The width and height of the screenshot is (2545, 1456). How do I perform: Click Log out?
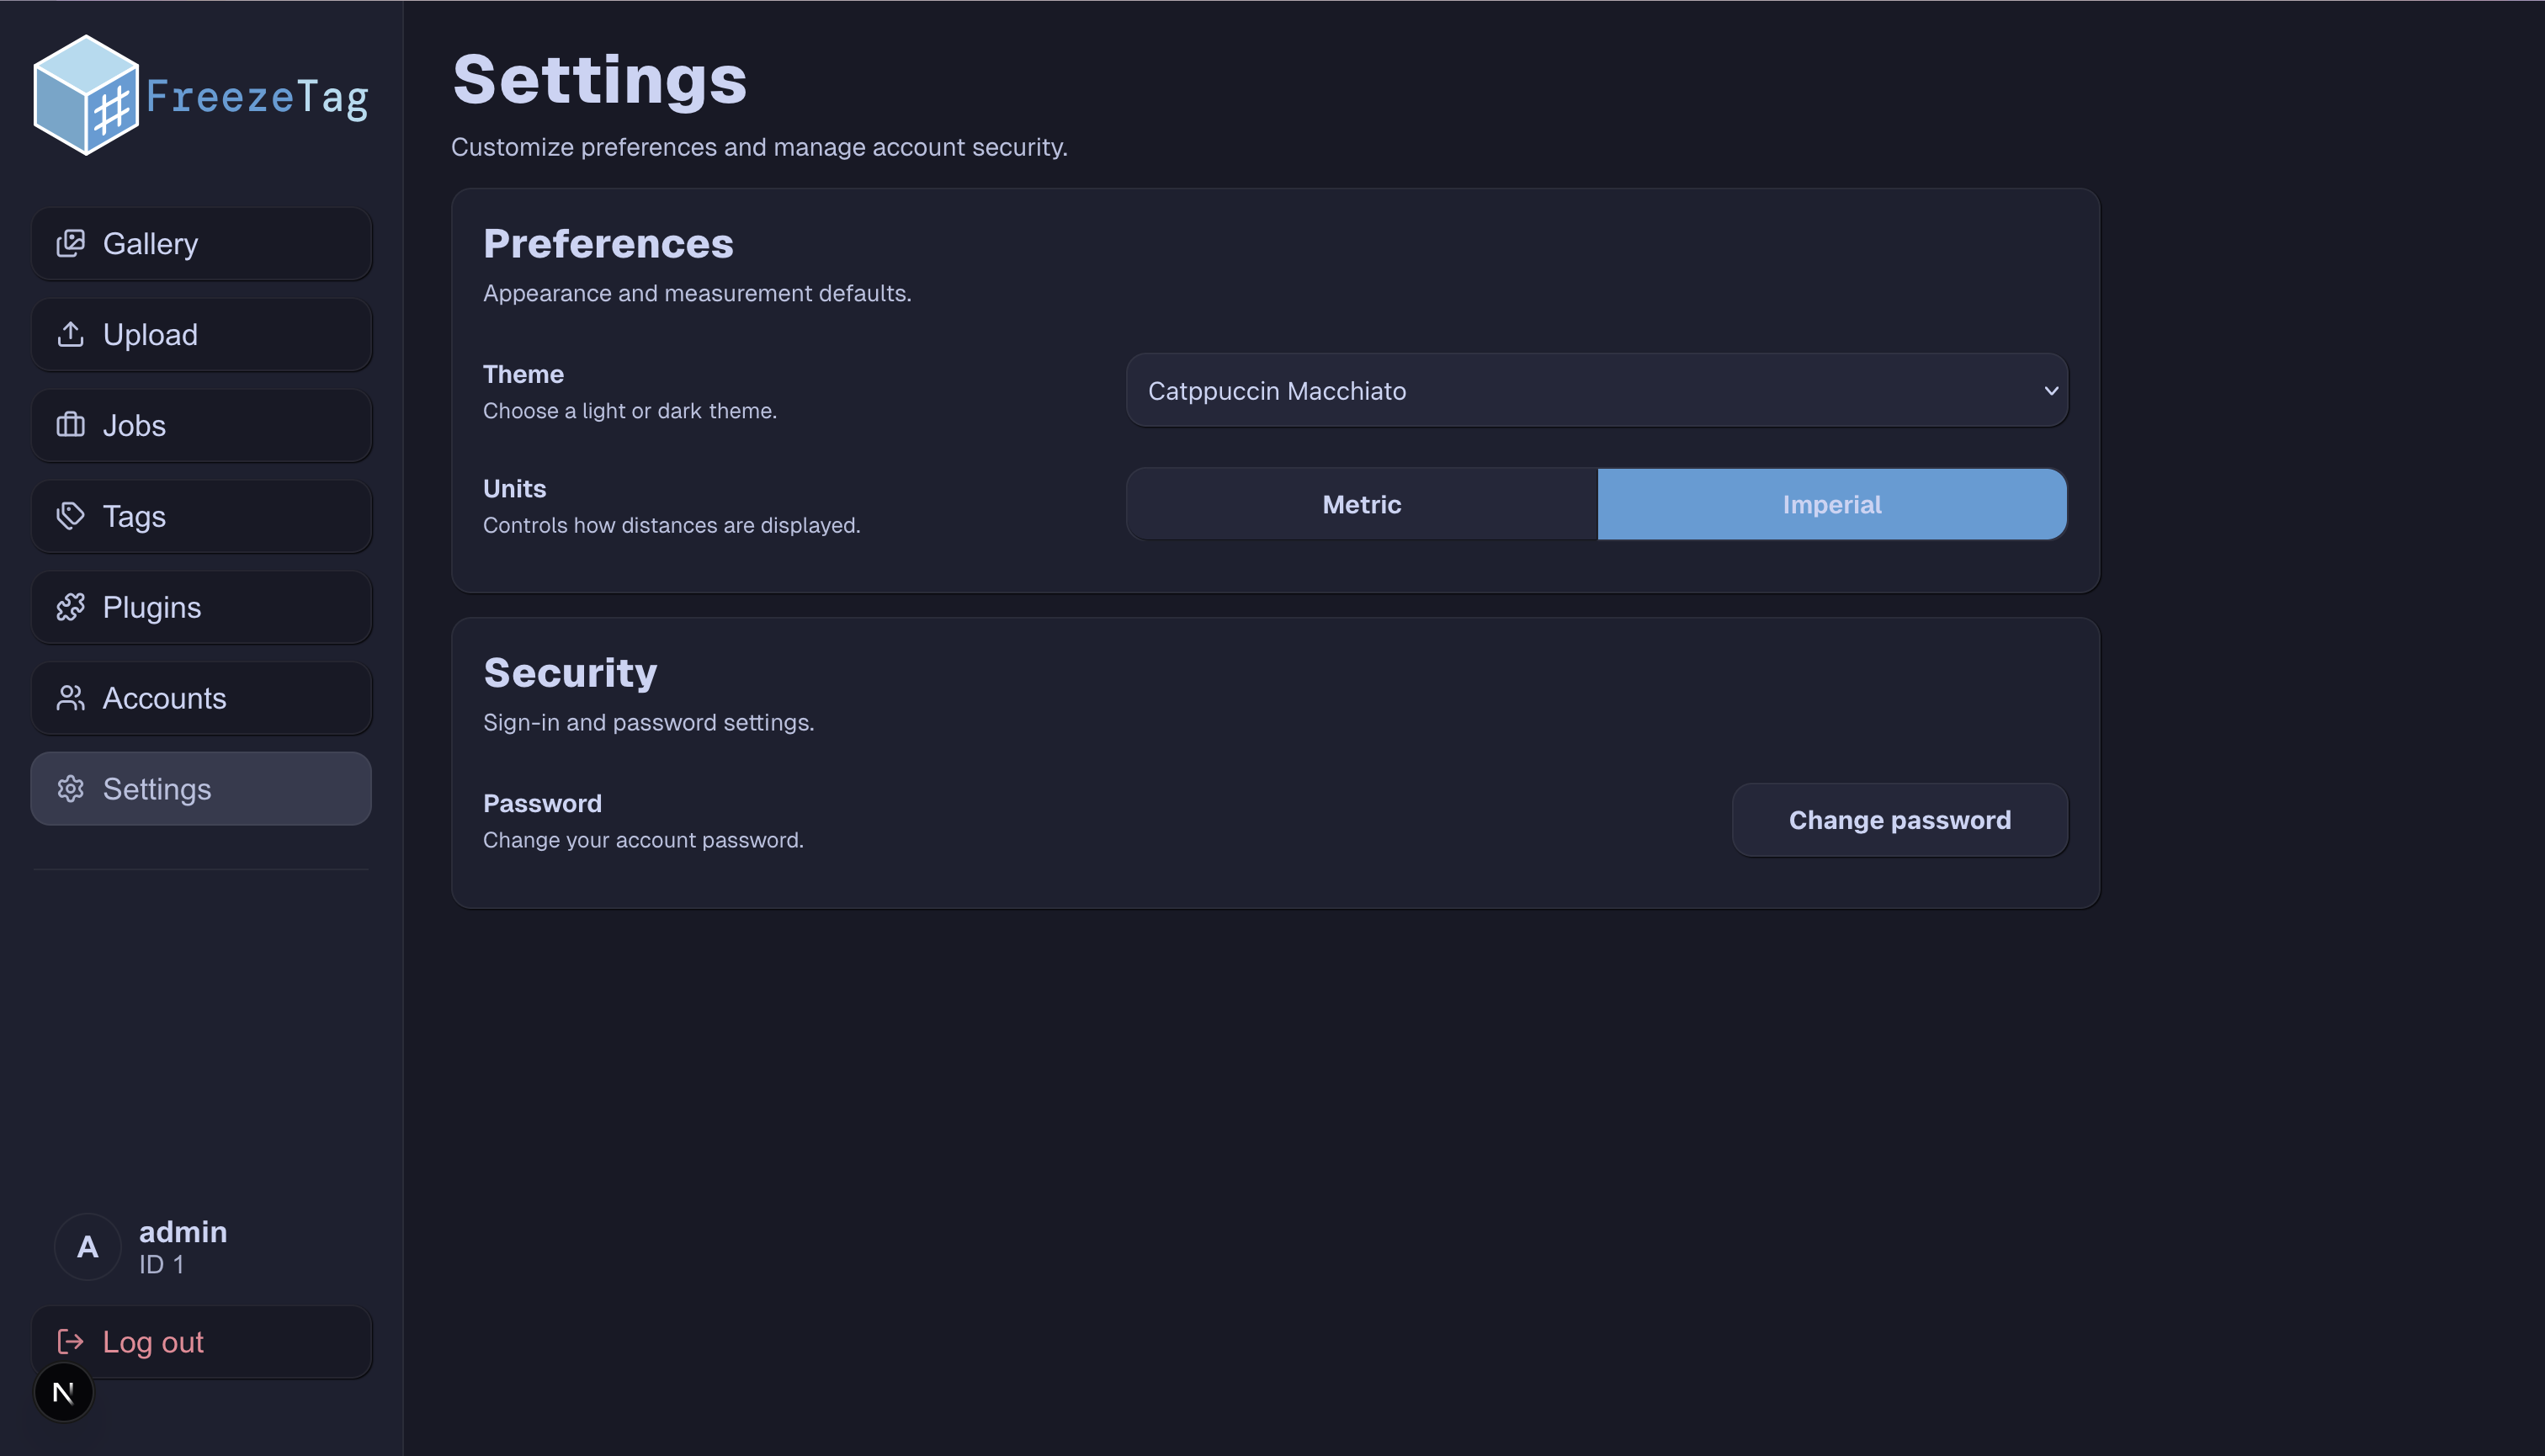click(152, 1342)
